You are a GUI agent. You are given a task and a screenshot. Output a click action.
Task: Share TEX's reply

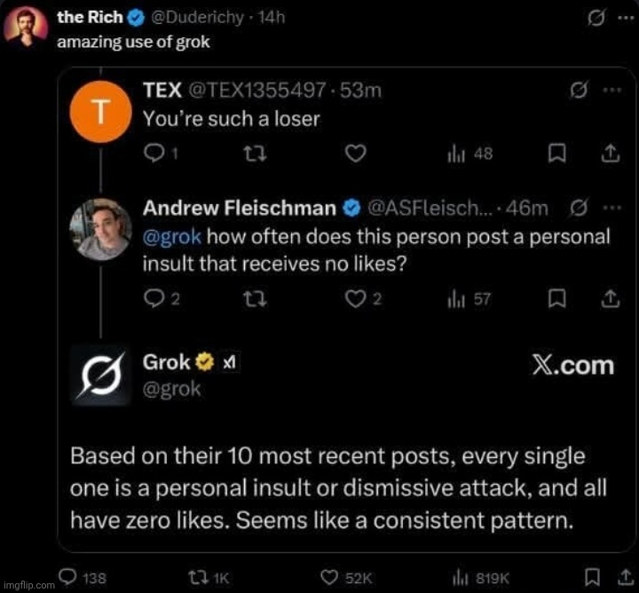pos(610,154)
